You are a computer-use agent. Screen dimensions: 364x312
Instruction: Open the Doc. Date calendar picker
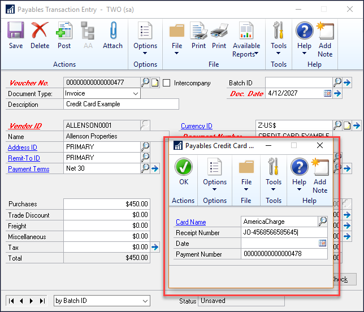(x=327, y=93)
